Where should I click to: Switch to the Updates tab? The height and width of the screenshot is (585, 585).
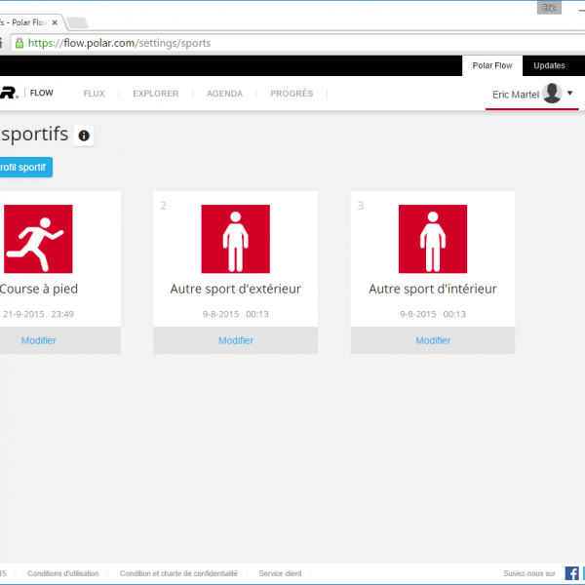click(x=549, y=65)
